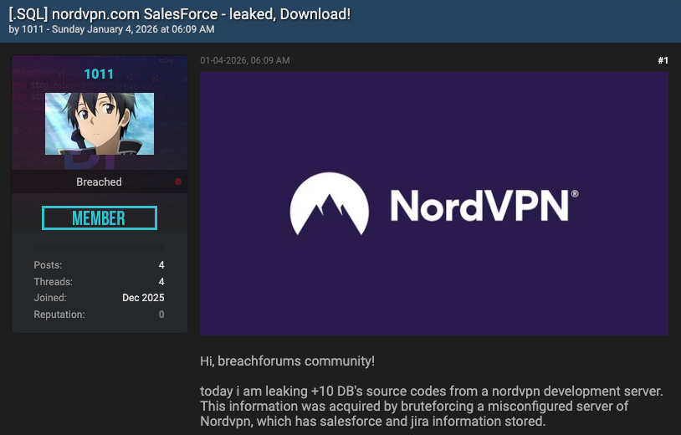Click the MEMBER rank badge
This screenshot has height=435, width=681.
(x=99, y=218)
